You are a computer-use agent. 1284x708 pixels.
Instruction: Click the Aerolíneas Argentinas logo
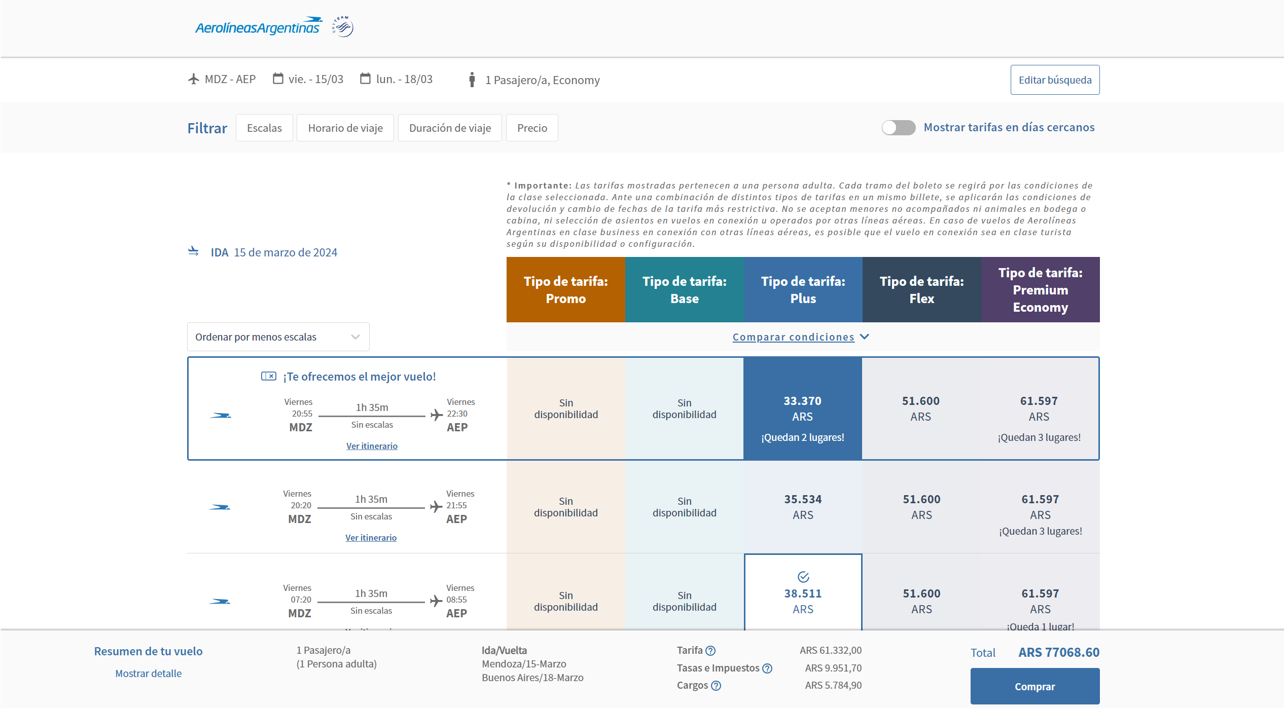(259, 27)
